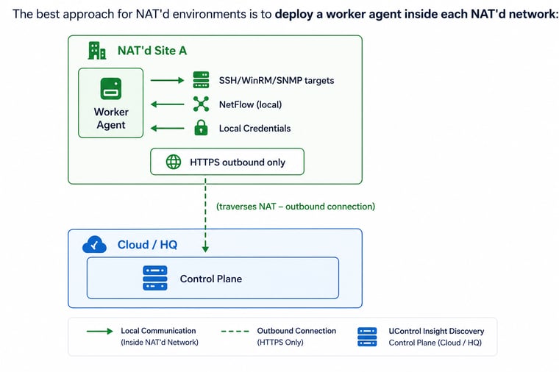Click the "Local Communication" legend text
Viewport: 559px width, 372px height.
158,331
